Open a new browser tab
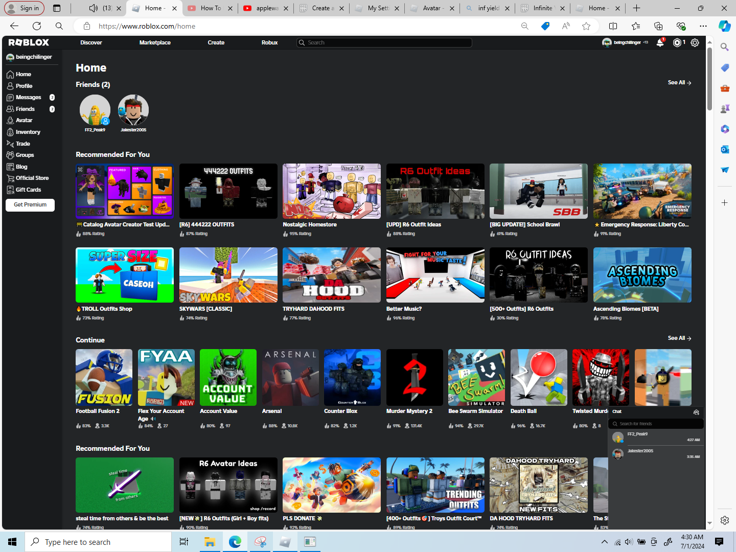Image resolution: width=736 pixels, height=552 pixels. (x=636, y=8)
